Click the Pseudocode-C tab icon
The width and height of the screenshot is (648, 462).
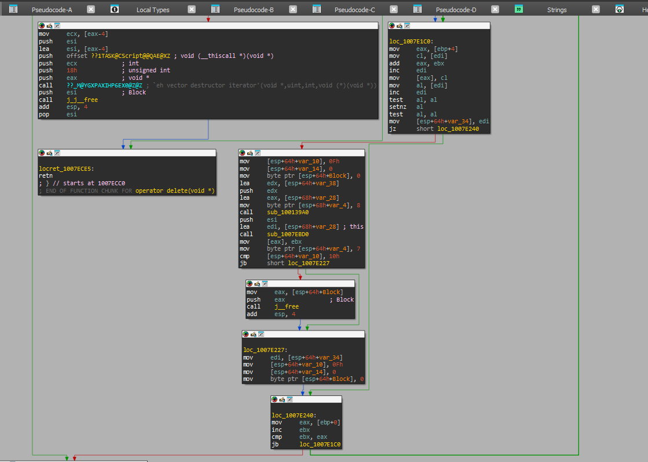(x=317, y=9)
